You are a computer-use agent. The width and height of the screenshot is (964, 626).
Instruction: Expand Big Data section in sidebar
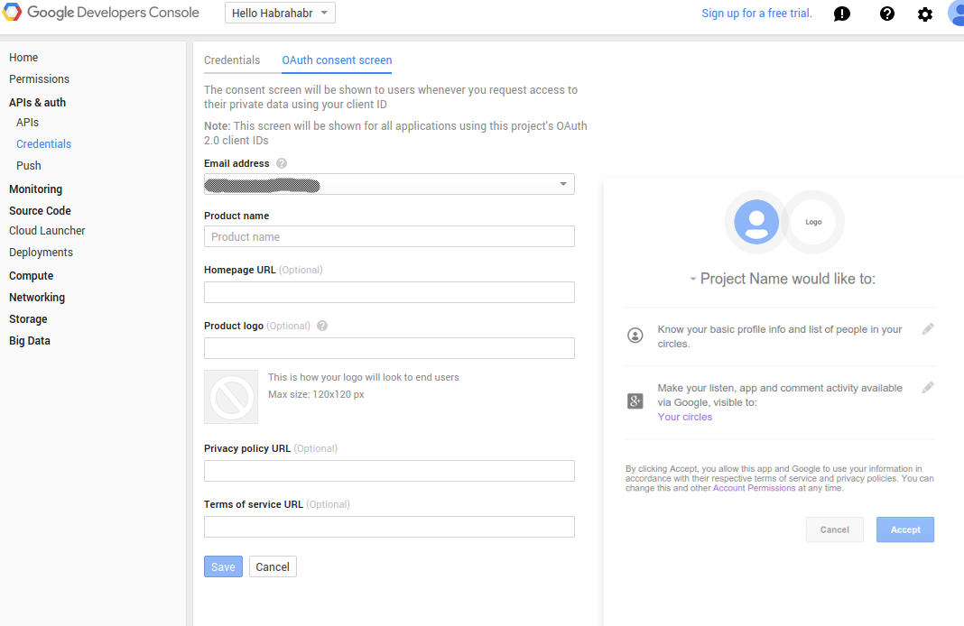coord(30,341)
